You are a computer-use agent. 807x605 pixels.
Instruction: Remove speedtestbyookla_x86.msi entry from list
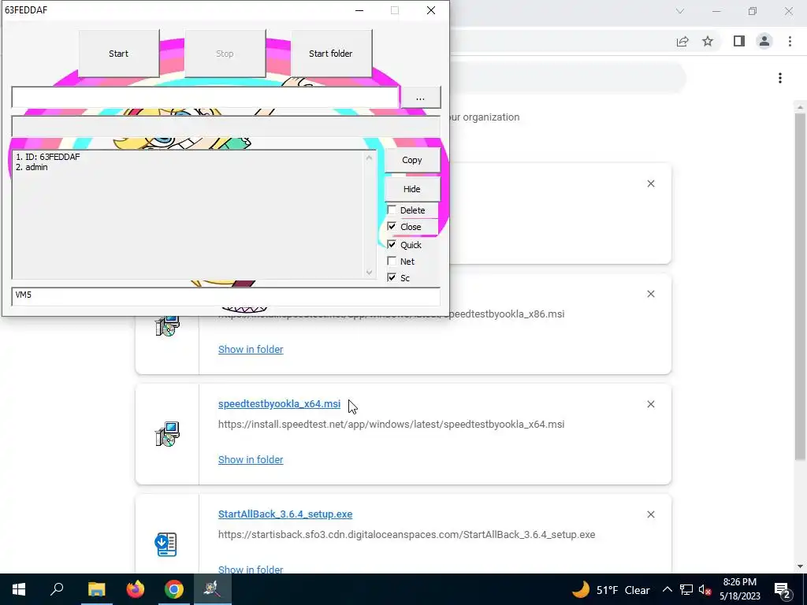coord(650,294)
